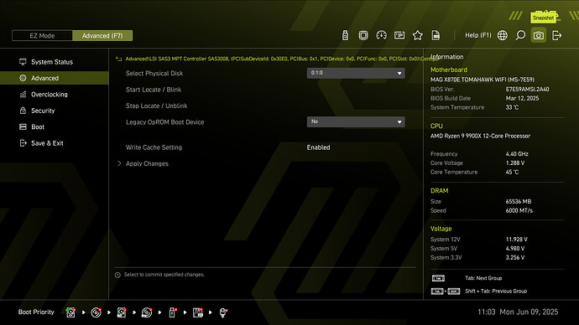Select the first hard disk boot priority icon
The image size is (579, 325).
(70, 312)
